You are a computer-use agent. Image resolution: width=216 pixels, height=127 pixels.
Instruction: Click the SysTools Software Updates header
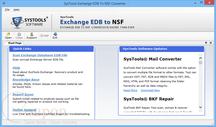point(162,49)
